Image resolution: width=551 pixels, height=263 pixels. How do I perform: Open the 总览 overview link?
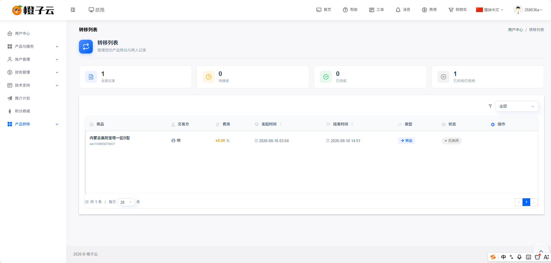(x=97, y=10)
